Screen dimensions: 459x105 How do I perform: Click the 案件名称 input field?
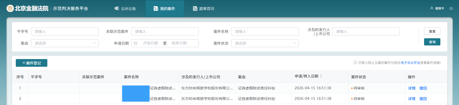265,32
